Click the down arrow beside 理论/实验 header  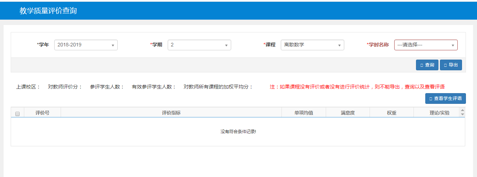click(x=463, y=115)
